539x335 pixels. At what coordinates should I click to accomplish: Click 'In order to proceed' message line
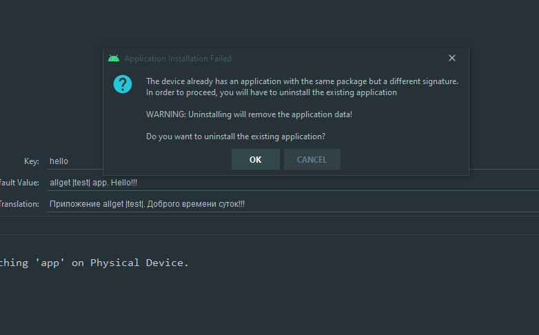click(x=271, y=92)
